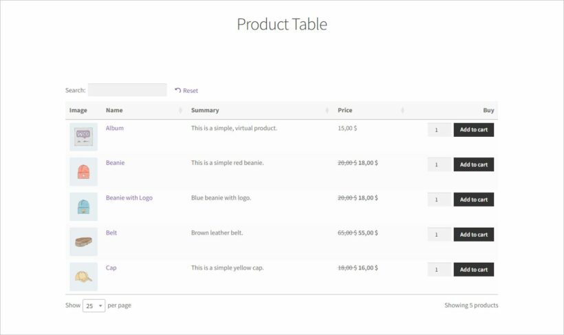Open the Beanie with Logo link

pos(129,198)
